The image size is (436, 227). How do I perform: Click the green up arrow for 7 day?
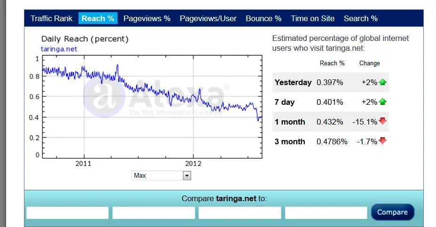pos(382,102)
